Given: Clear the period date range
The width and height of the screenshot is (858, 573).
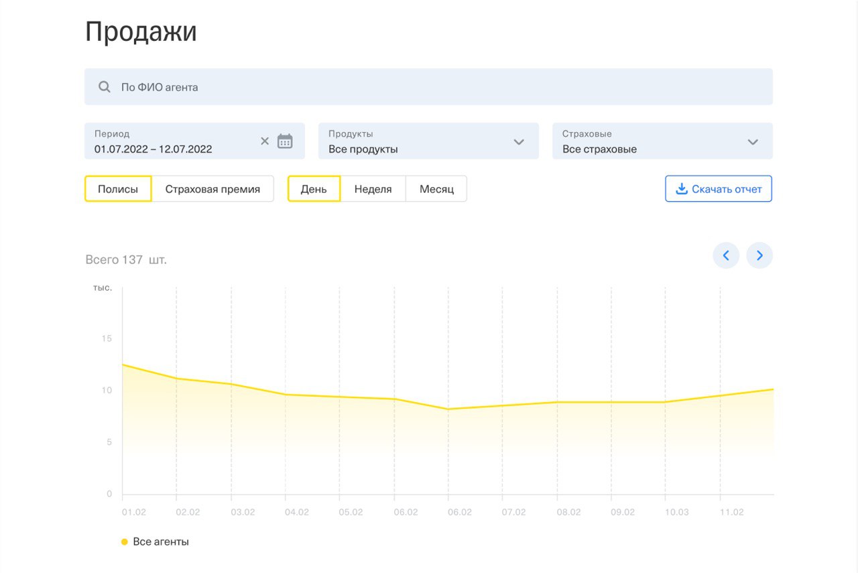Looking at the screenshot, I should point(265,141).
